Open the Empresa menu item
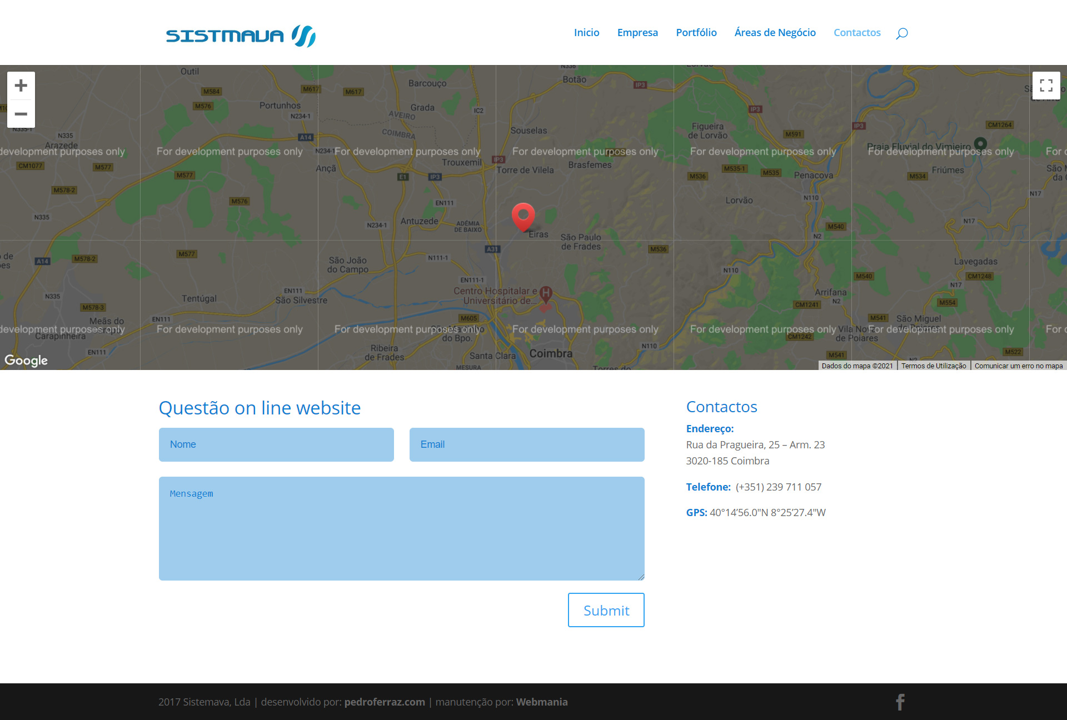The height and width of the screenshot is (720, 1067). tap(637, 33)
